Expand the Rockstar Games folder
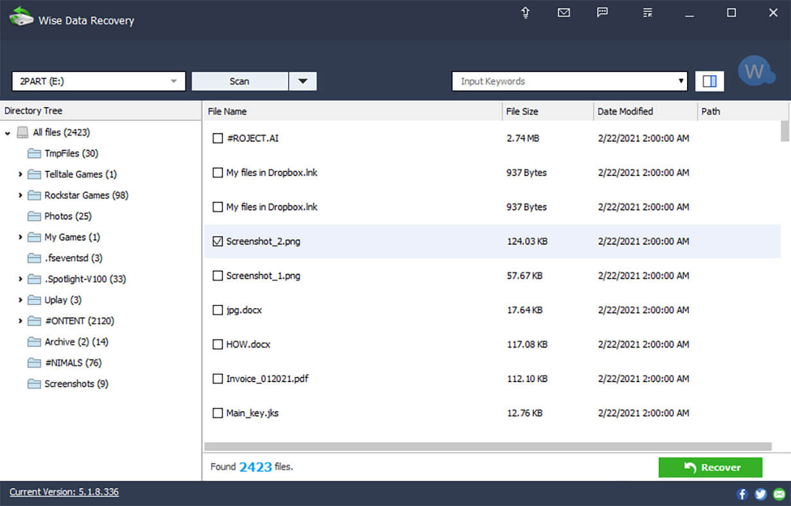This screenshot has width=791, height=506. point(21,195)
